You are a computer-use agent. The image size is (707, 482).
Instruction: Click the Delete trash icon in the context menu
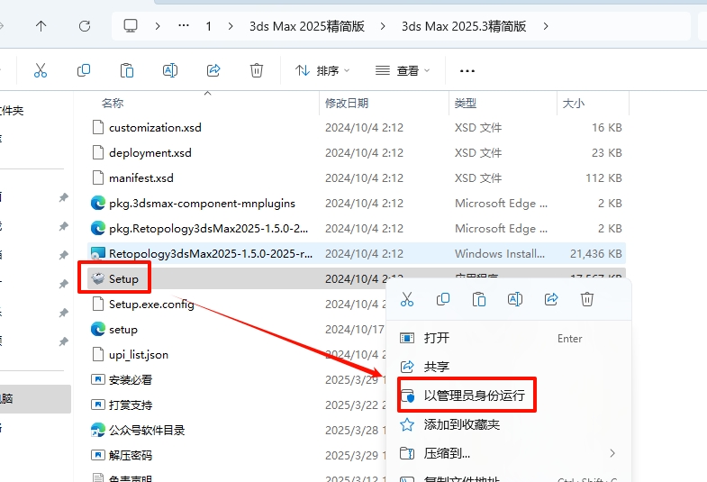[587, 299]
